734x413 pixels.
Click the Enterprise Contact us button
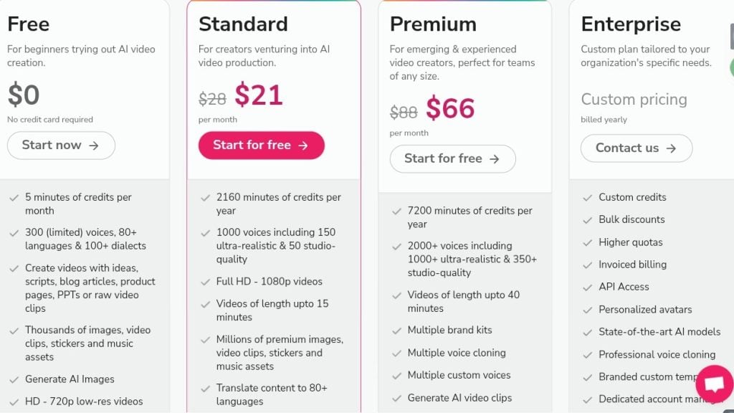pyautogui.click(x=636, y=148)
